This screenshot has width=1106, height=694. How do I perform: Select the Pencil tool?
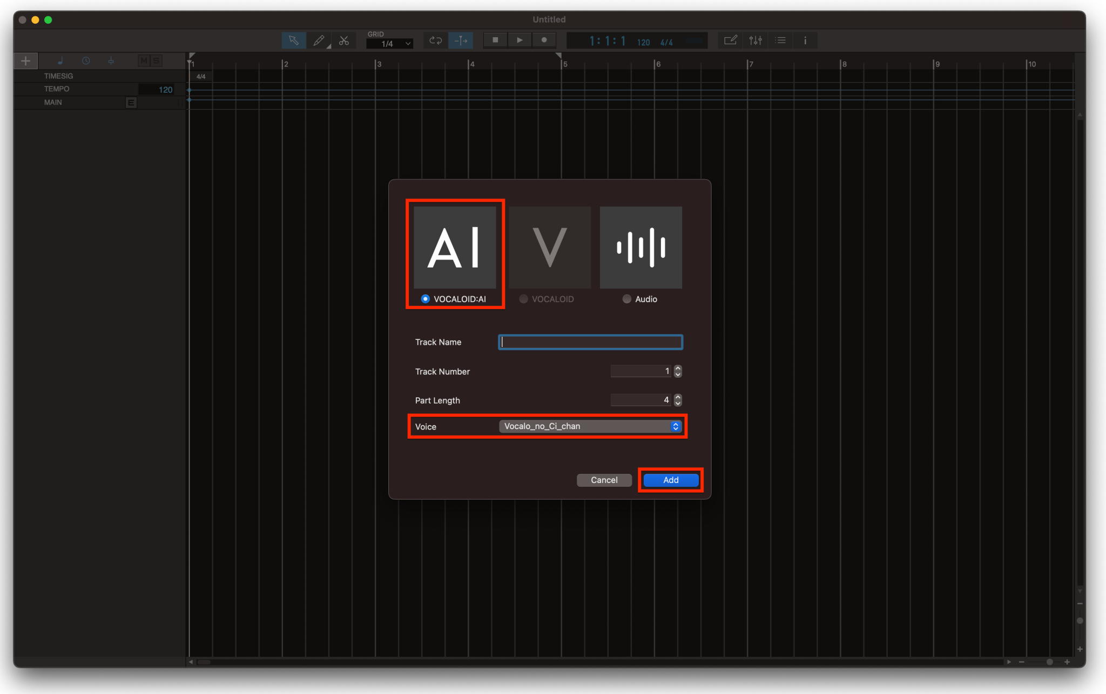[319, 40]
